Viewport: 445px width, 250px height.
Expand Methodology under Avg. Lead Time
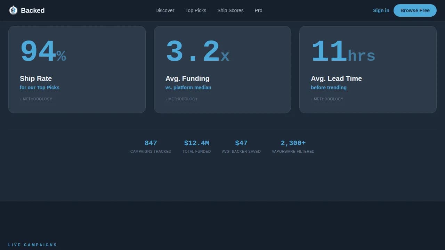(x=327, y=99)
